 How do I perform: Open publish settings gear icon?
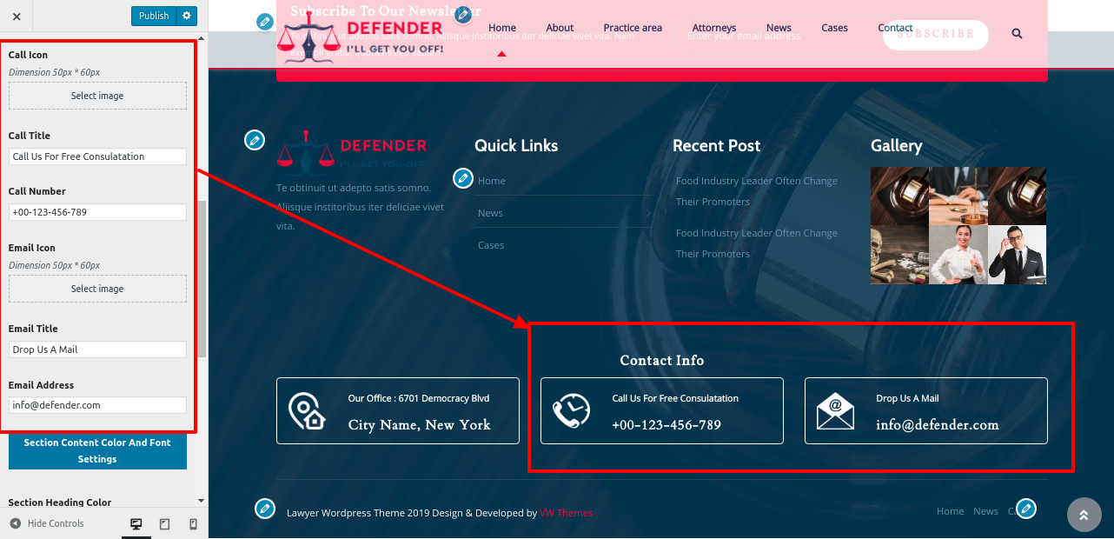point(187,16)
